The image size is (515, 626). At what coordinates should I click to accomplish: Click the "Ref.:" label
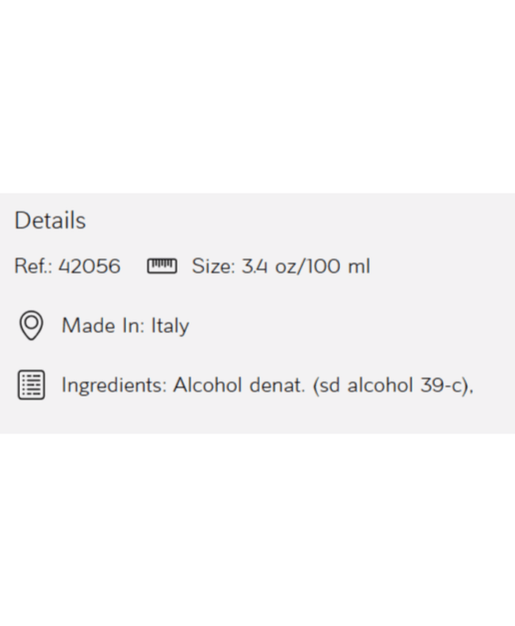point(33,266)
